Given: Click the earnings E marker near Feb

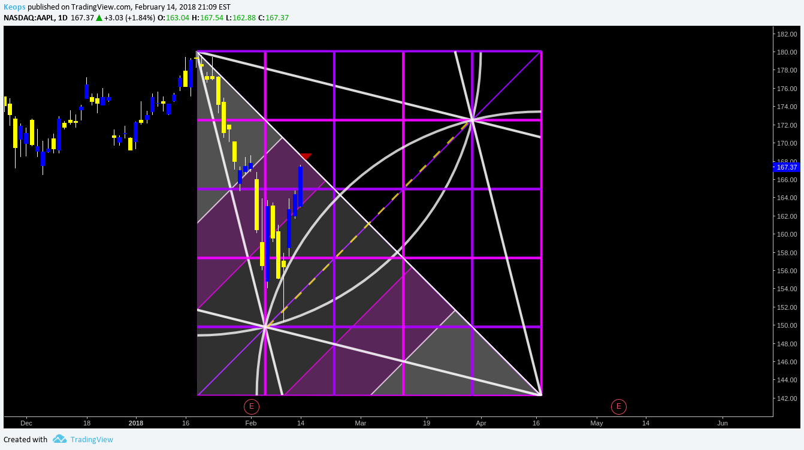Looking at the screenshot, I should (251, 407).
